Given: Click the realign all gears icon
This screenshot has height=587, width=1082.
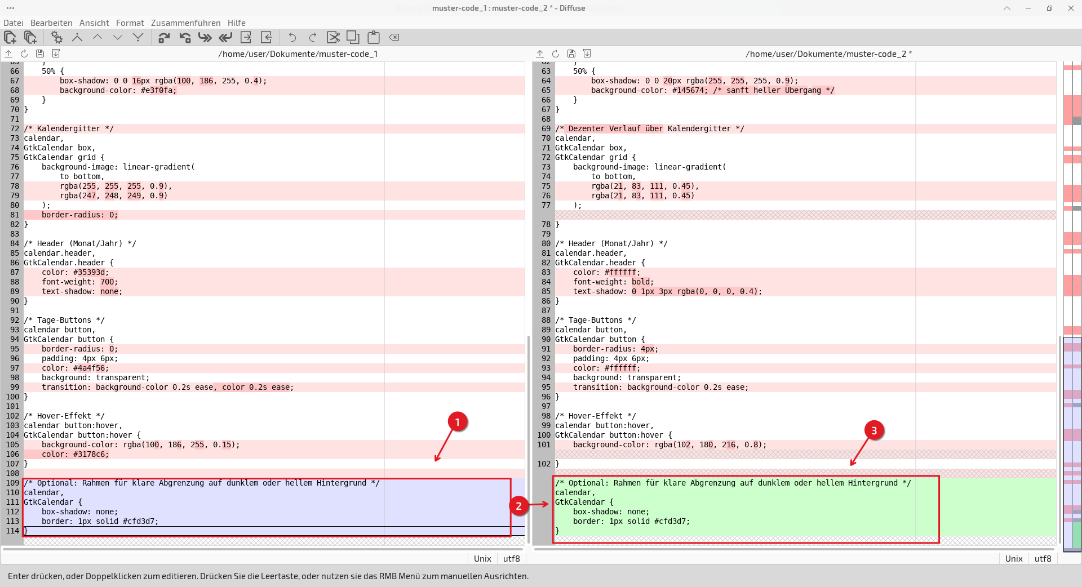Looking at the screenshot, I should [x=56, y=37].
